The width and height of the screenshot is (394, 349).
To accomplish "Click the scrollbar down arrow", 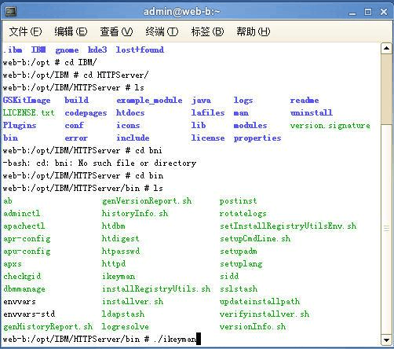I will pyautogui.click(x=386, y=340).
